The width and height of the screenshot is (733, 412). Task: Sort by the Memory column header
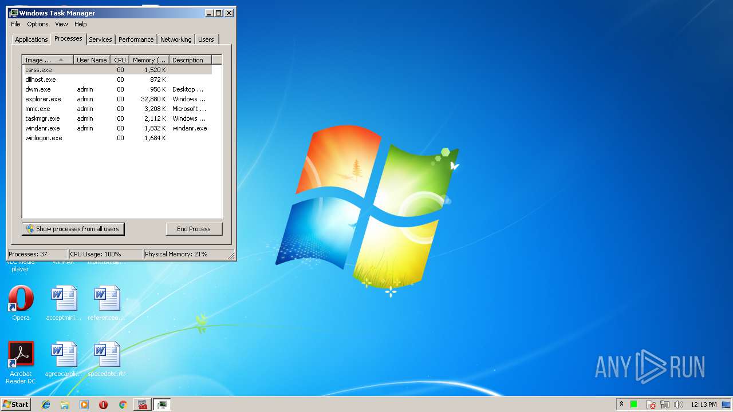(149, 60)
